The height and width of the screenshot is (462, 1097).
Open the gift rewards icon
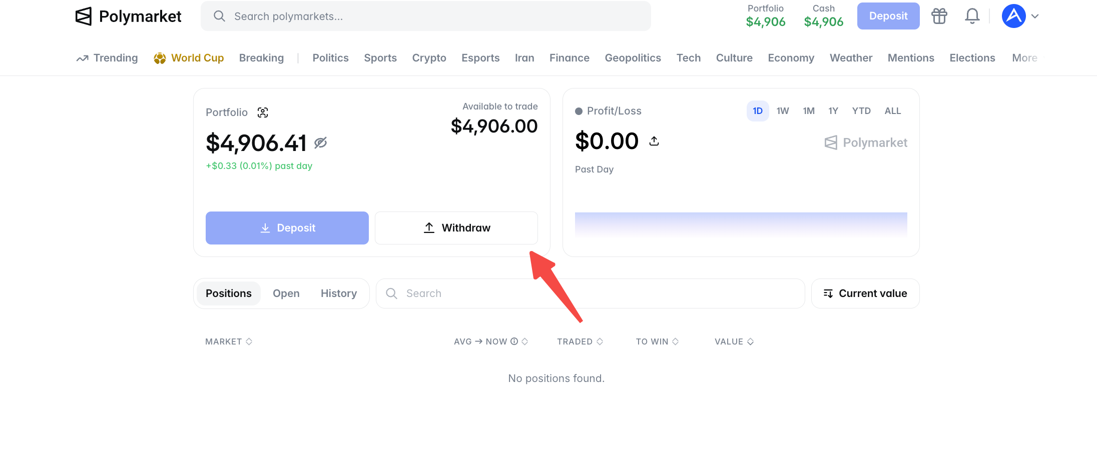click(x=939, y=16)
